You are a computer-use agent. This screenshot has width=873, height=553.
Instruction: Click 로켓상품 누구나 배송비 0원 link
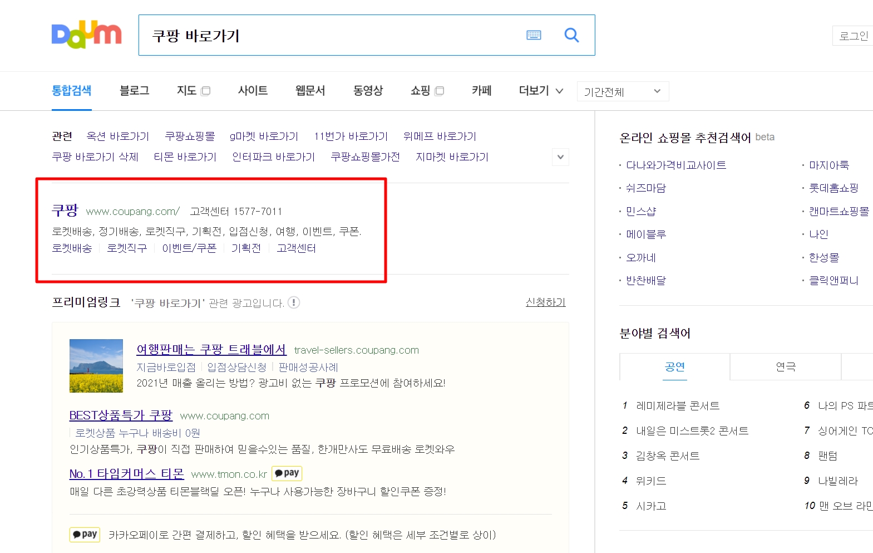coord(137,433)
